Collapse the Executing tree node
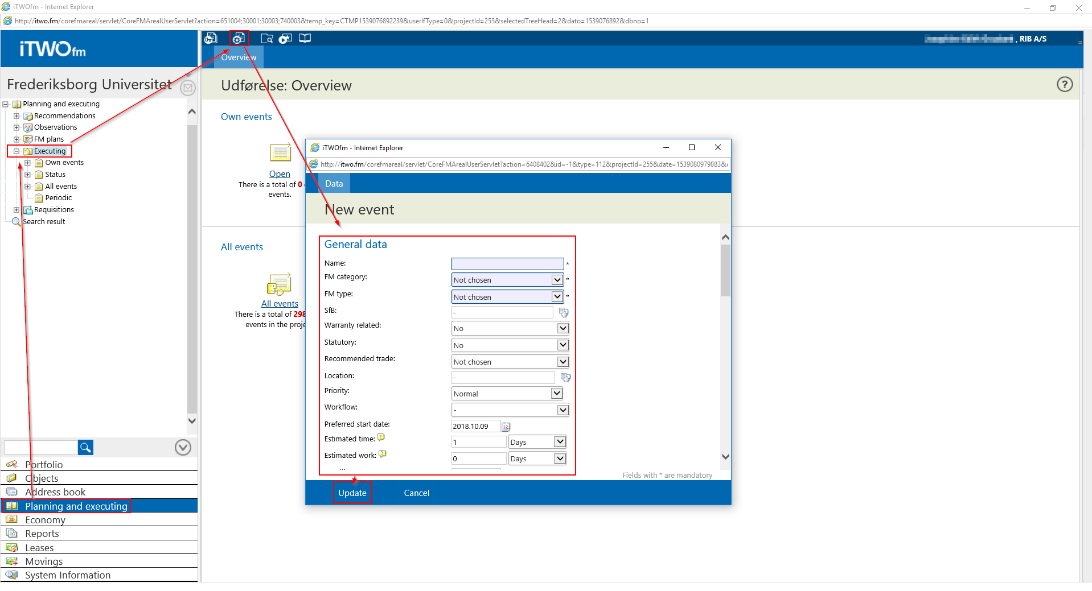This screenshot has height=591, width=1092. (17, 151)
